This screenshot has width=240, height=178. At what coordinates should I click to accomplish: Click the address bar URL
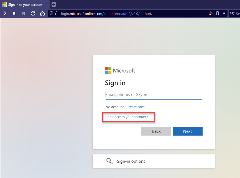(108, 14)
